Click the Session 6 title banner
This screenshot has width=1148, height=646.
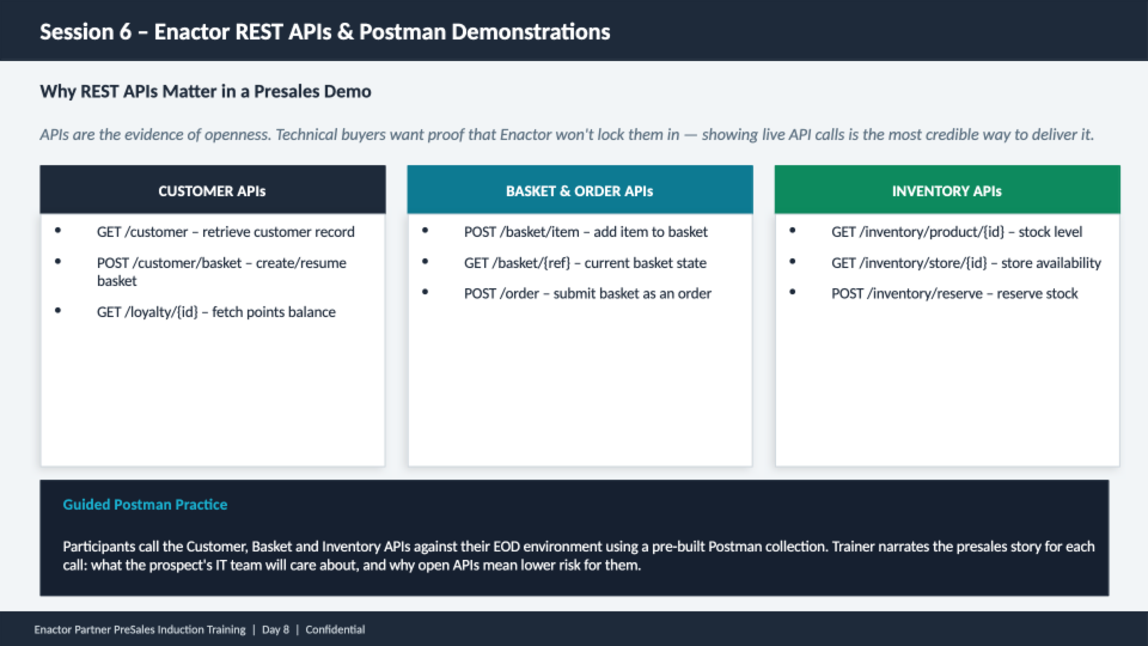(x=325, y=32)
